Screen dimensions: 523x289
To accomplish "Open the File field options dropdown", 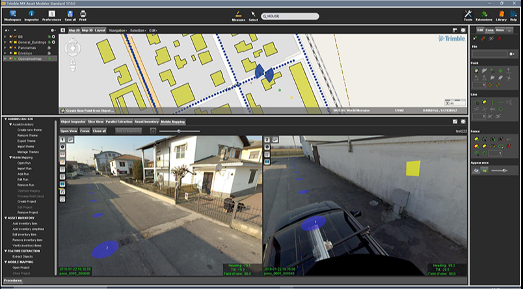I will point(512,54).
